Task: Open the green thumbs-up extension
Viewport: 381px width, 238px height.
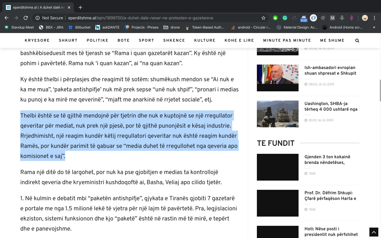Action: [275, 18]
